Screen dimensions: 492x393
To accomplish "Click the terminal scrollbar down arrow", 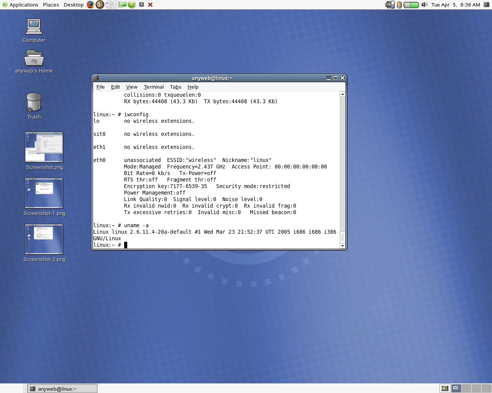I will [342, 246].
